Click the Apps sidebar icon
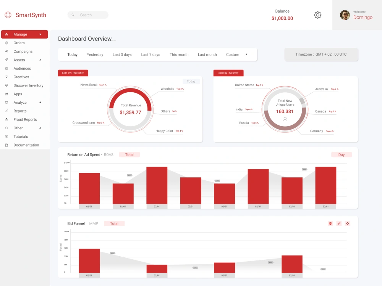The width and height of the screenshot is (382, 286). tap(6, 94)
